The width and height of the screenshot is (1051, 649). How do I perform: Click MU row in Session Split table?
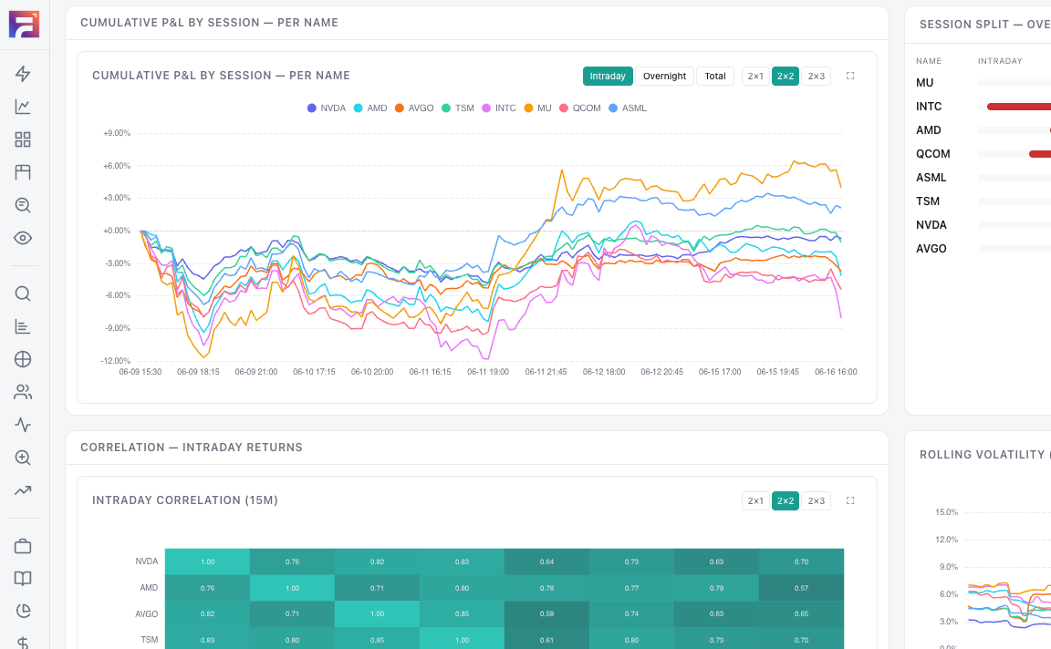click(x=983, y=82)
